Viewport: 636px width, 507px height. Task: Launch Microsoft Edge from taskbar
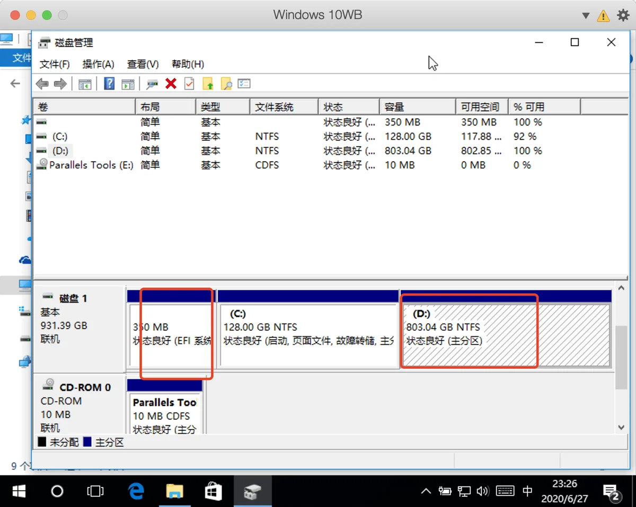point(136,492)
